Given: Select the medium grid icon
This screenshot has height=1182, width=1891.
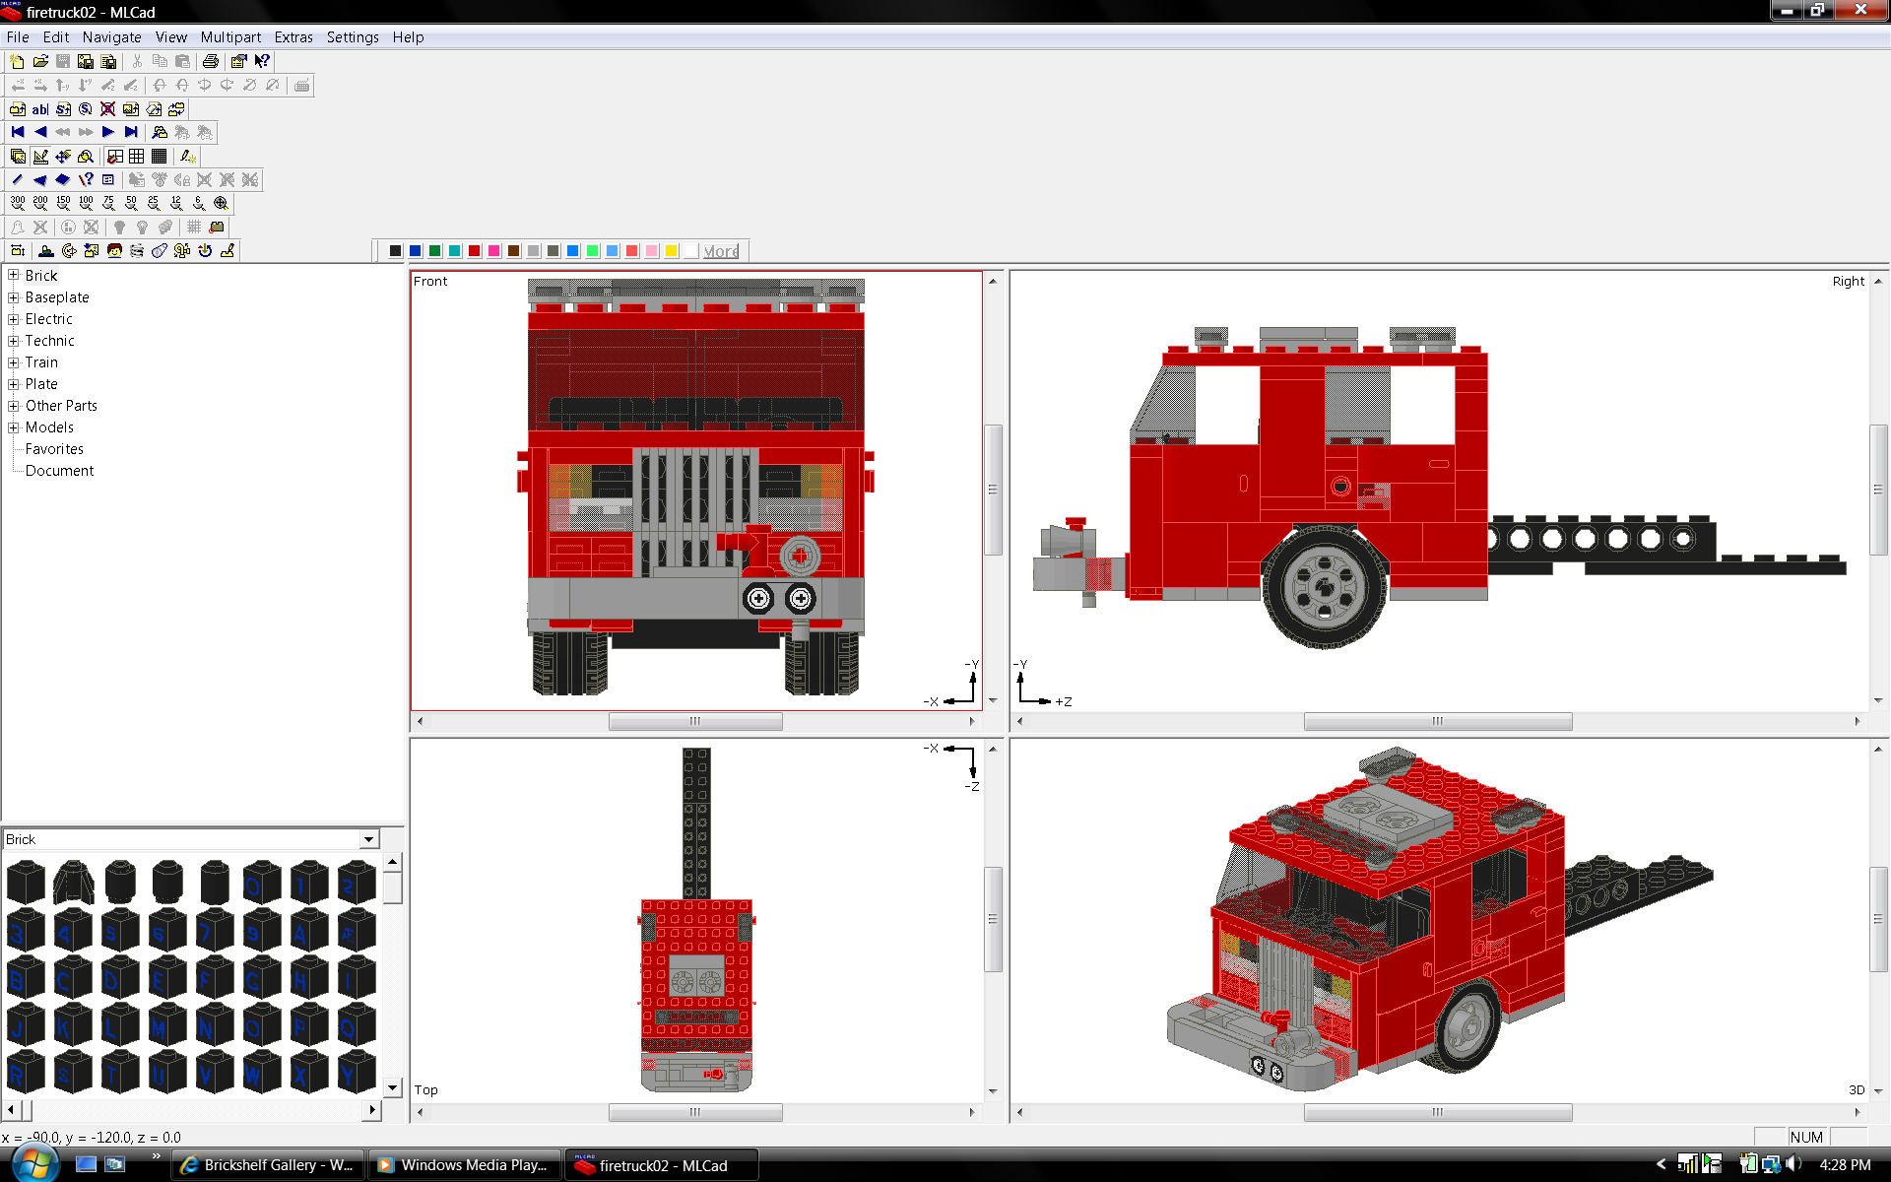Looking at the screenshot, I should click(x=137, y=157).
